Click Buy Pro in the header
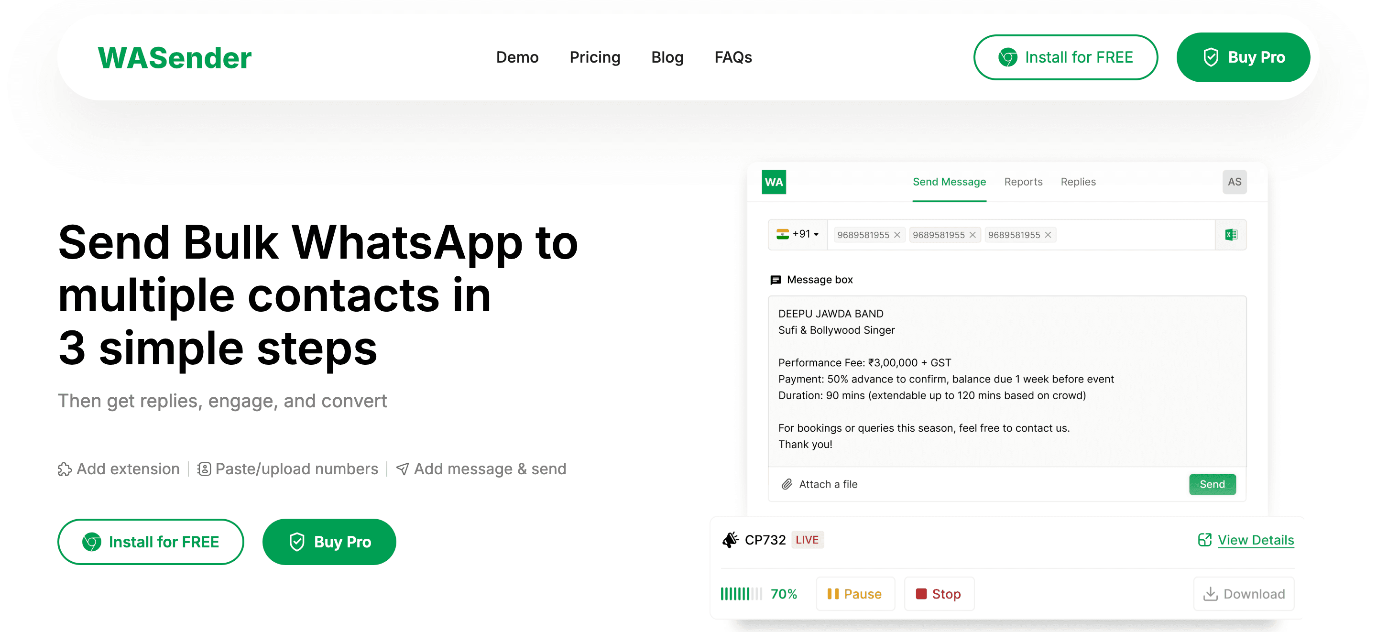1377x632 pixels. tap(1243, 57)
